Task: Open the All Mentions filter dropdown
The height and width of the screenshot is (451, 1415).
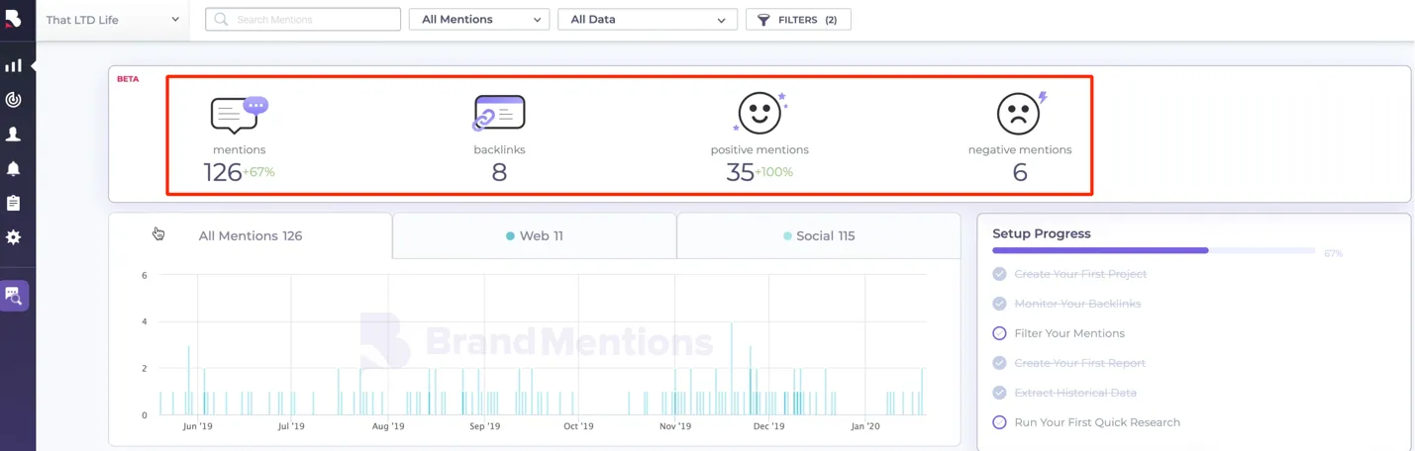Action: point(479,20)
